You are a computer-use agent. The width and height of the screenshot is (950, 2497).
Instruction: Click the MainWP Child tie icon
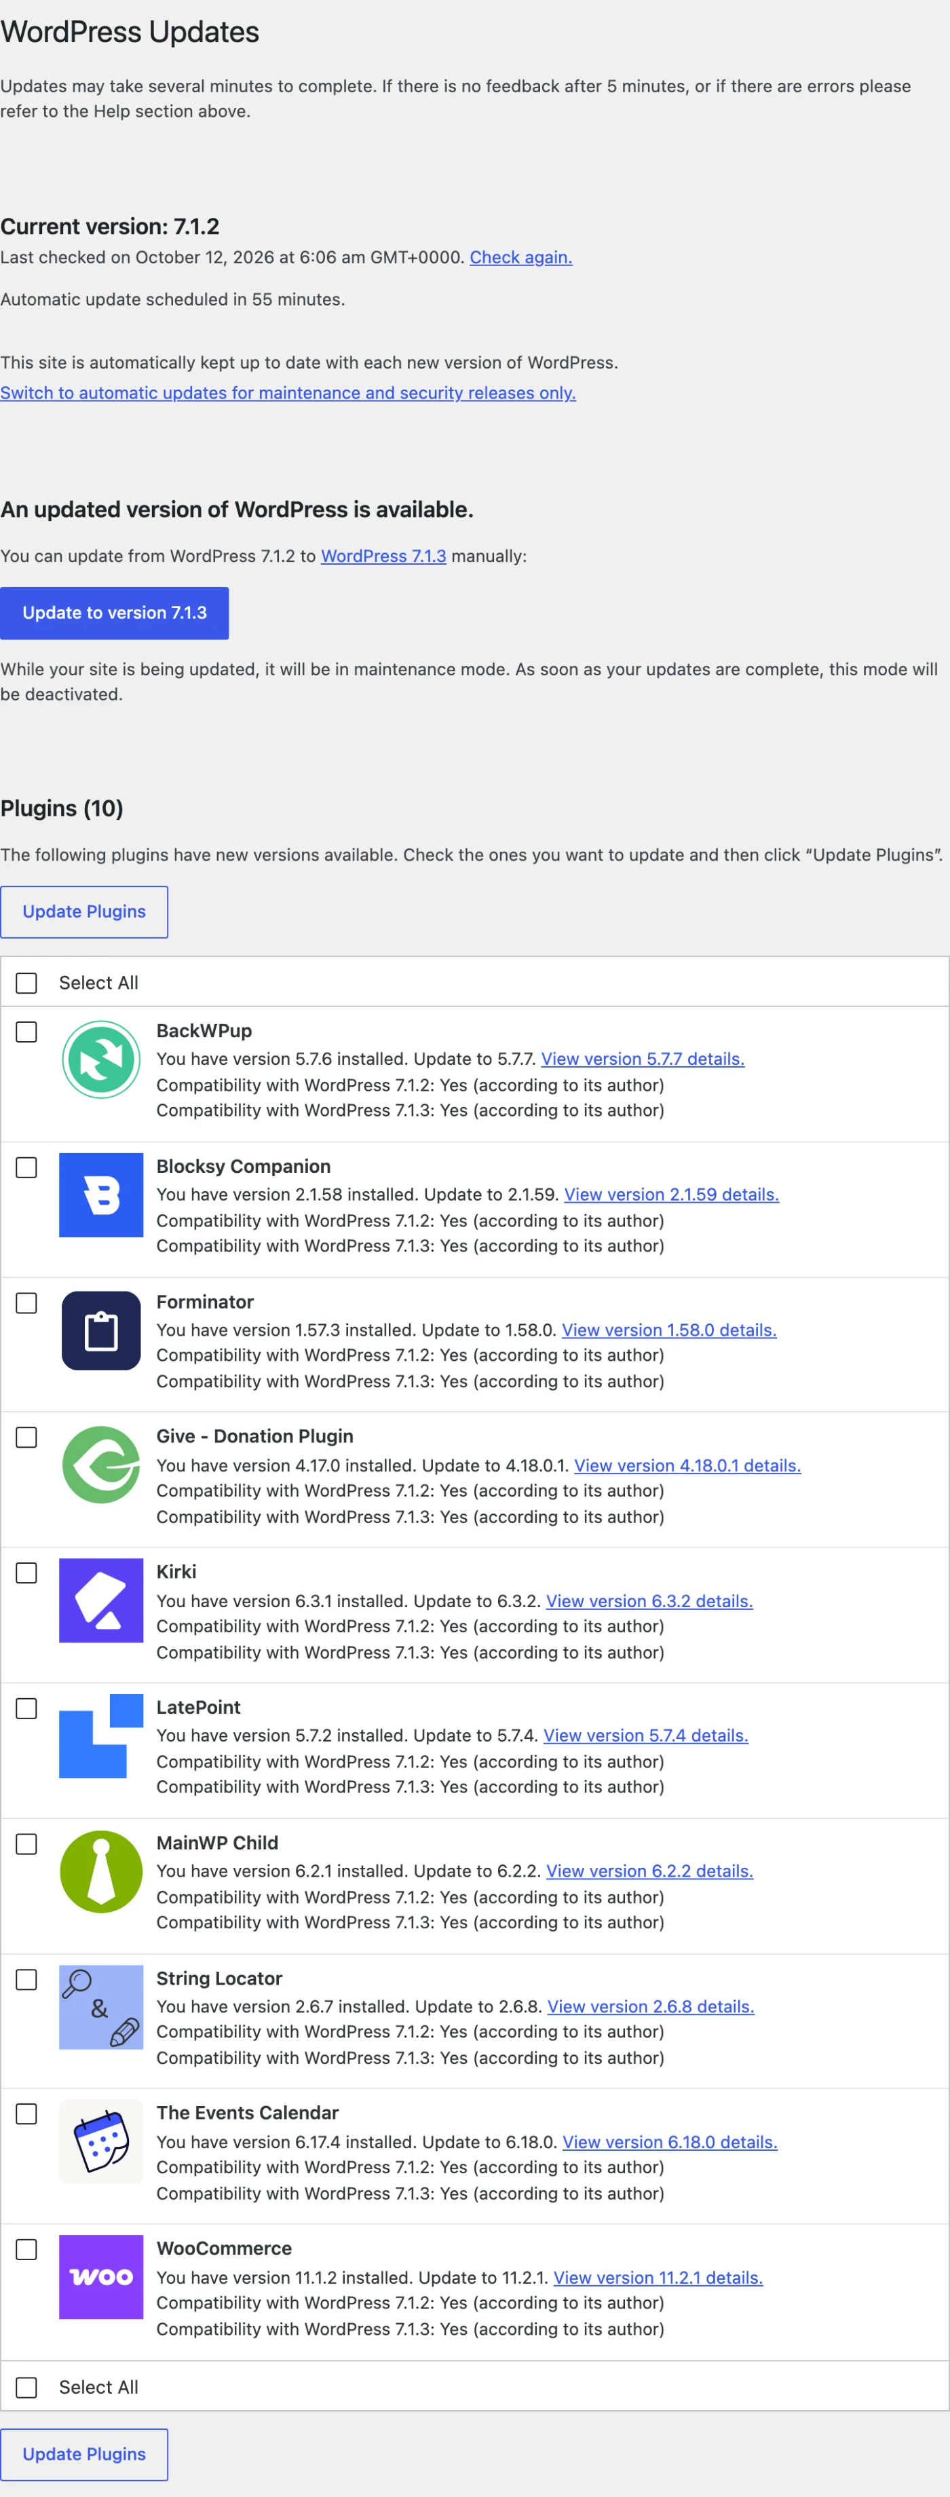coord(101,1872)
